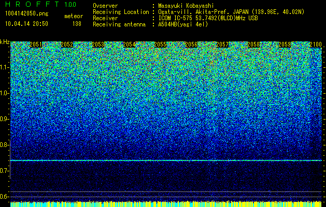326x207 pixels.
Task: Click the 0.7 kHz axis label
Action: coord(4,171)
